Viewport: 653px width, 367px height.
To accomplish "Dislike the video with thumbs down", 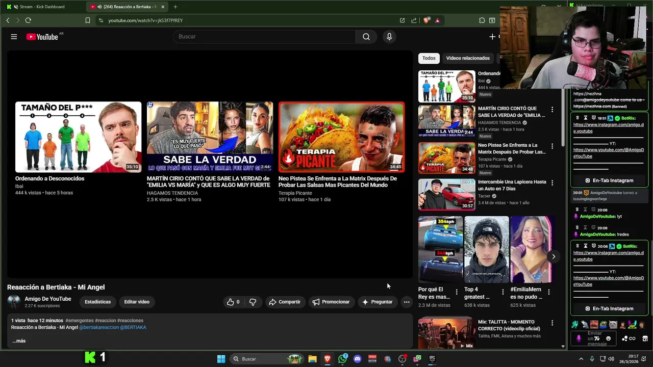I will coord(253,302).
